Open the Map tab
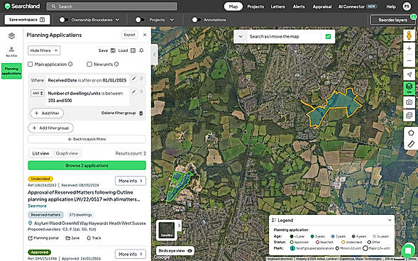The width and height of the screenshot is (418, 261). point(233,6)
